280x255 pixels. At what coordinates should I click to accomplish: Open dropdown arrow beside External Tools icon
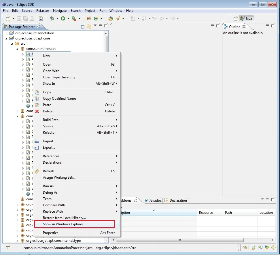[x=79, y=18]
